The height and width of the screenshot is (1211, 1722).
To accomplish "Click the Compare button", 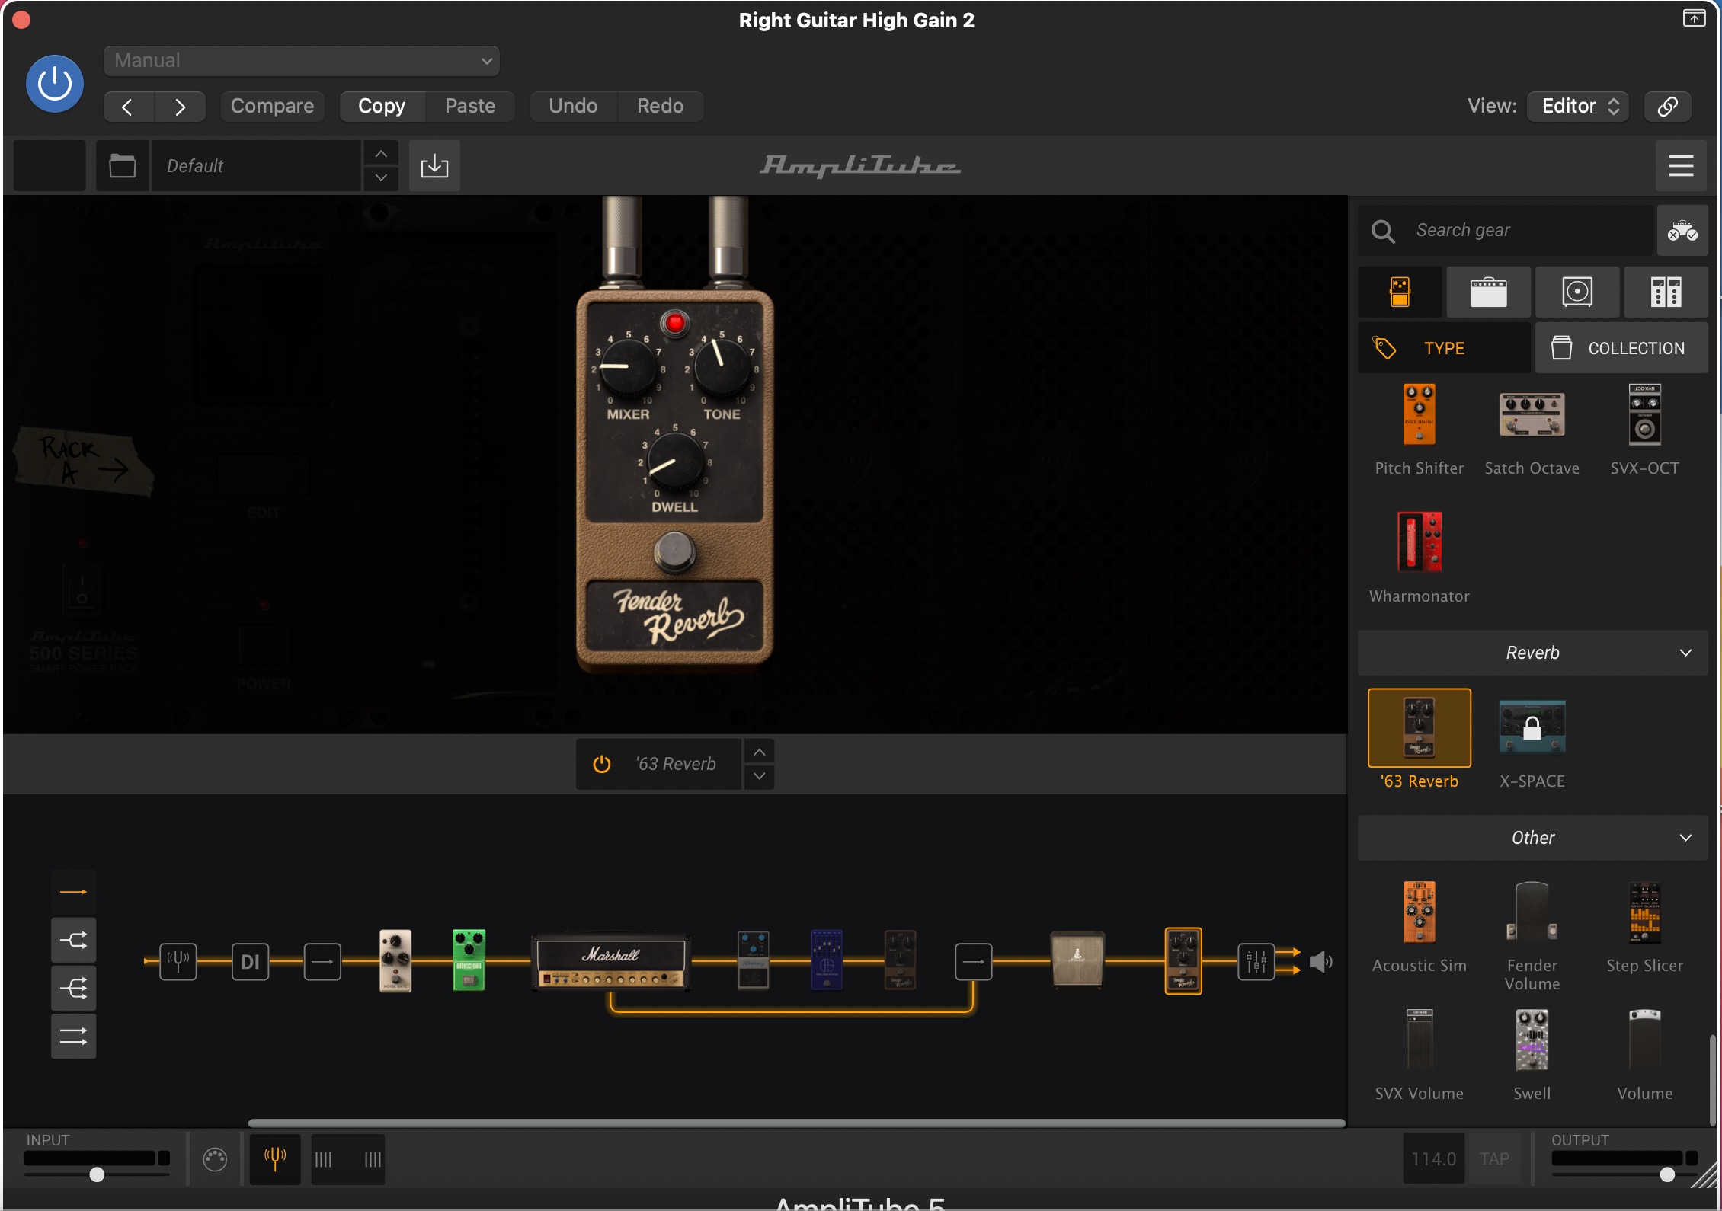I will (272, 106).
